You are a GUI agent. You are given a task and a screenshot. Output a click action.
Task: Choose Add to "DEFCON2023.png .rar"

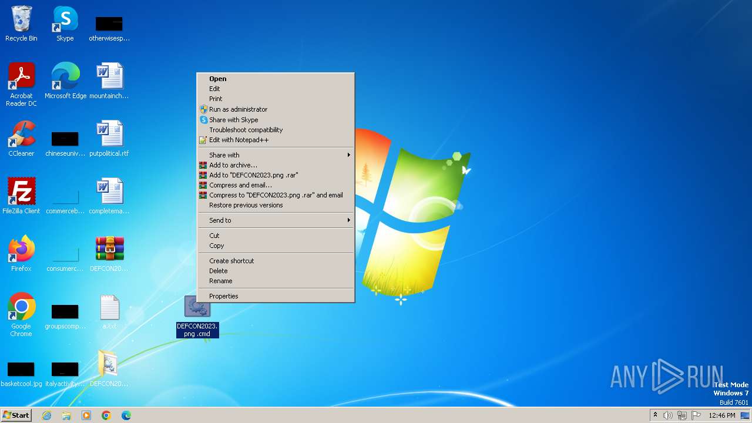coord(276,175)
